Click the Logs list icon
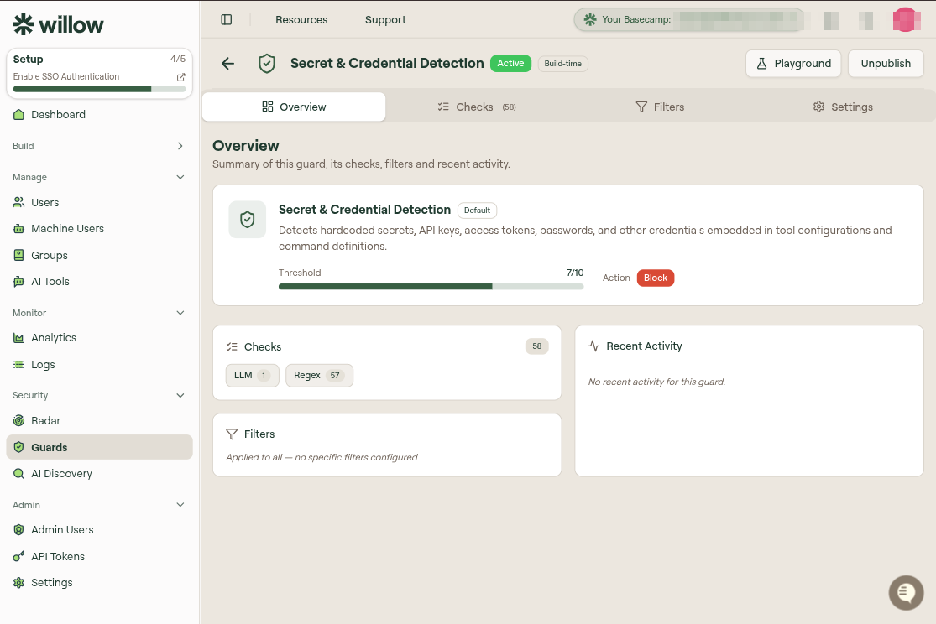The width and height of the screenshot is (936, 624). 18,365
